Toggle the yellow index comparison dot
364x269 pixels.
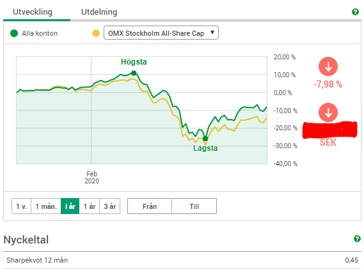coord(96,33)
